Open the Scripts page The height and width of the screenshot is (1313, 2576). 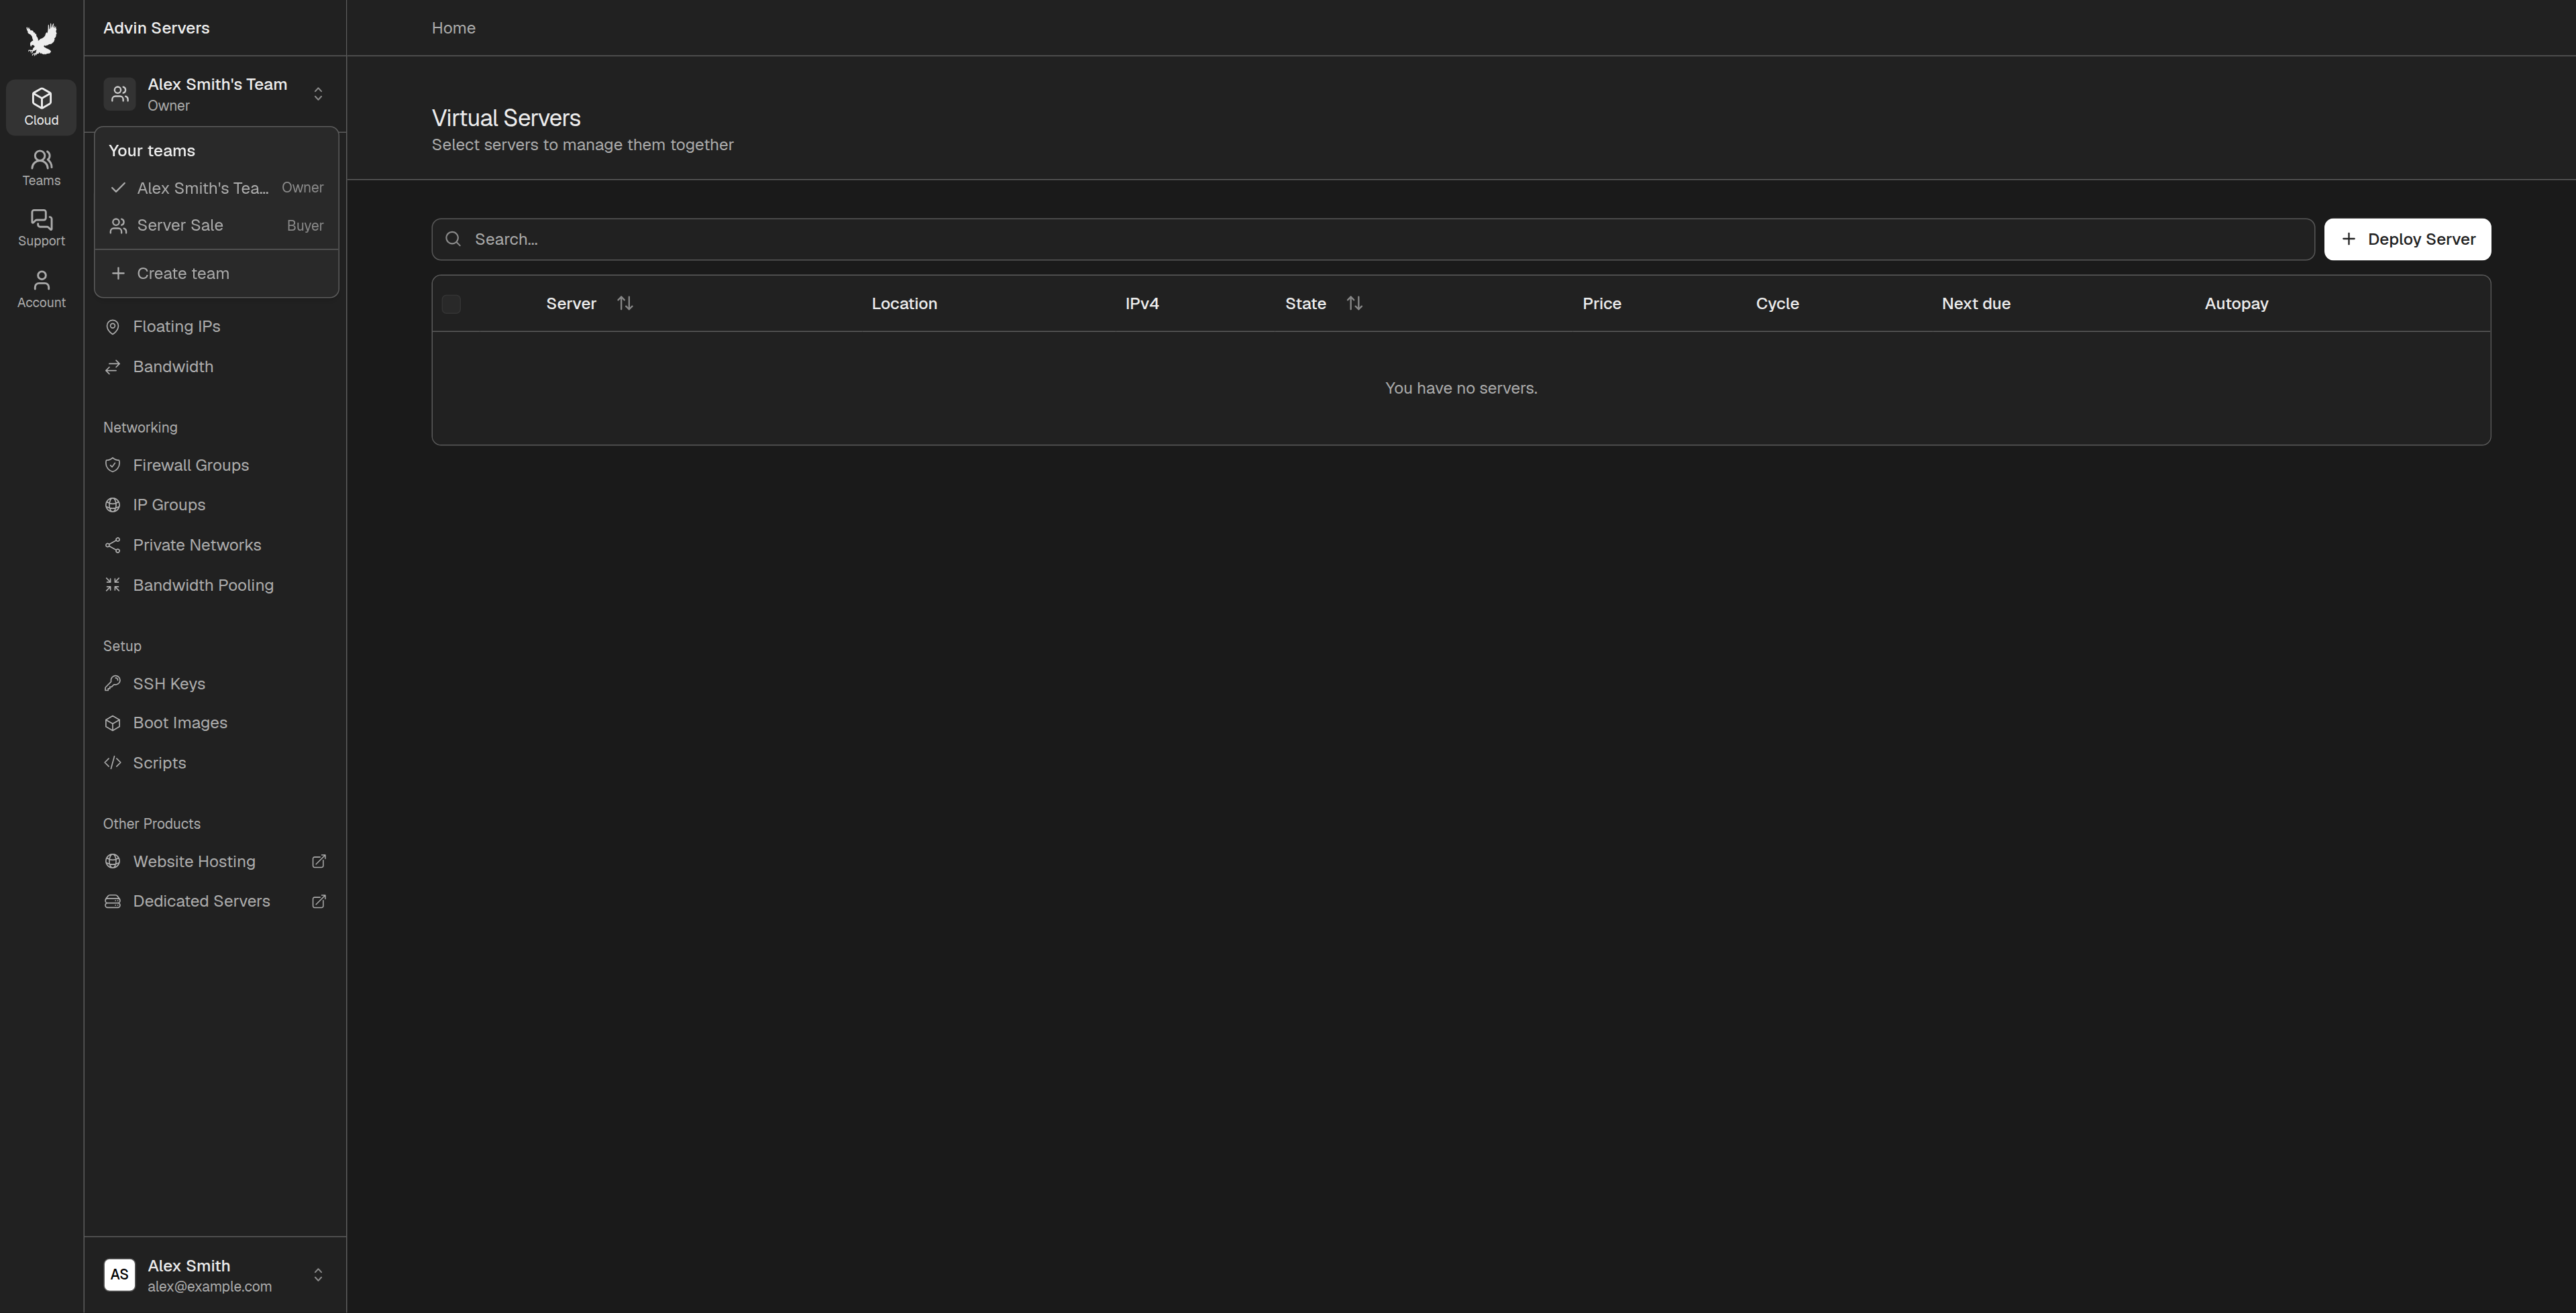click(215, 763)
